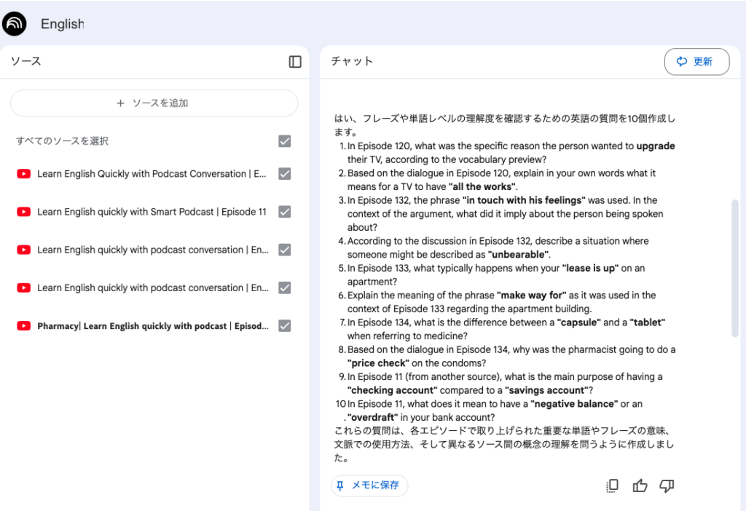
Task: Uncheck the Smart Podcast Episode 11 source checkbox
Action: 285,212
